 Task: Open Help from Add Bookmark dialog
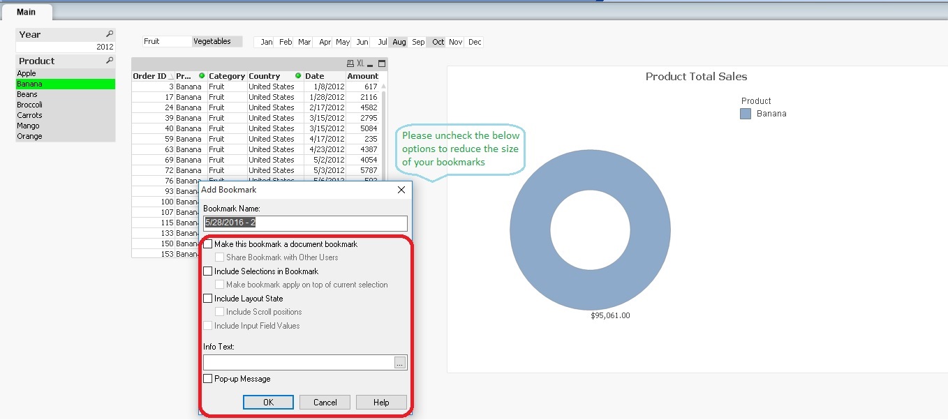coord(381,403)
